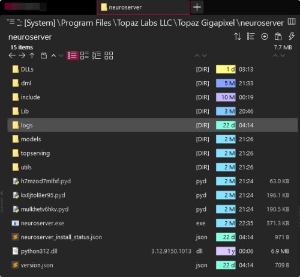Click the purple 1 y badge for python312.dll

[x=226, y=251]
